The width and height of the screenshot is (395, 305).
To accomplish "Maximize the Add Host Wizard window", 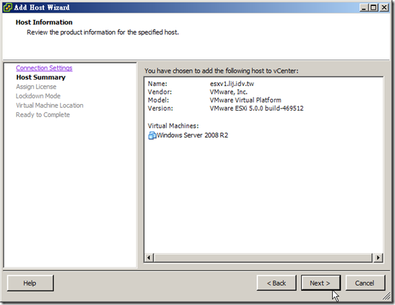I will pyautogui.click(x=374, y=8).
